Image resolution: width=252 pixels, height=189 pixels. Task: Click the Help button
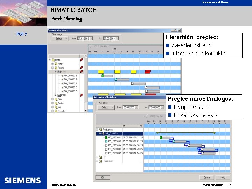click(x=223, y=177)
